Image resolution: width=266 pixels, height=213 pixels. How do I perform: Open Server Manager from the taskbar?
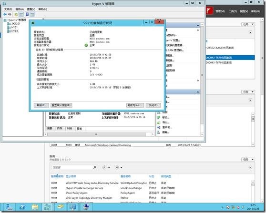click(9, 207)
